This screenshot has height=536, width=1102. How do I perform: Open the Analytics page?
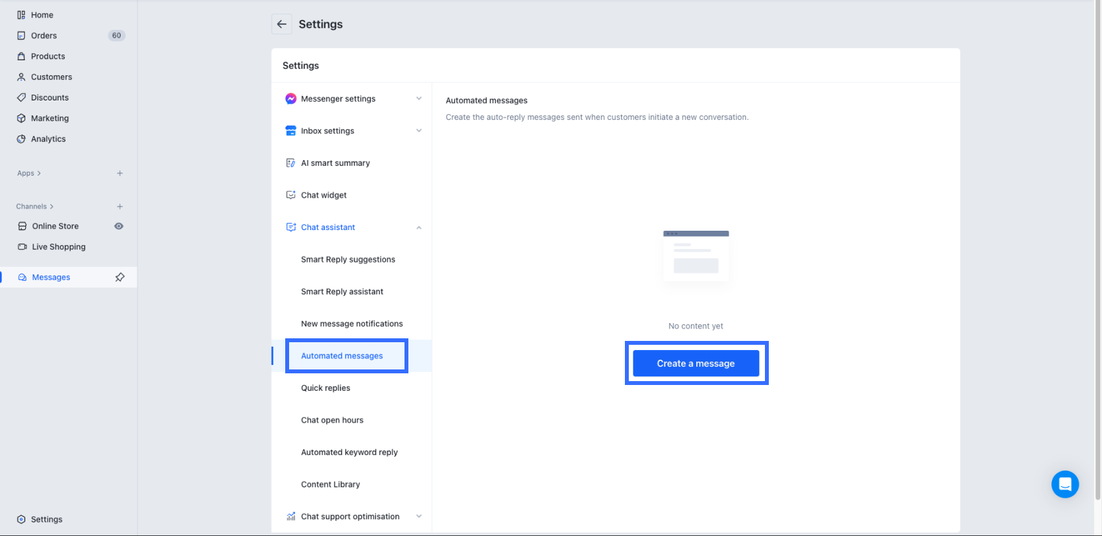pyautogui.click(x=48, y=139)
